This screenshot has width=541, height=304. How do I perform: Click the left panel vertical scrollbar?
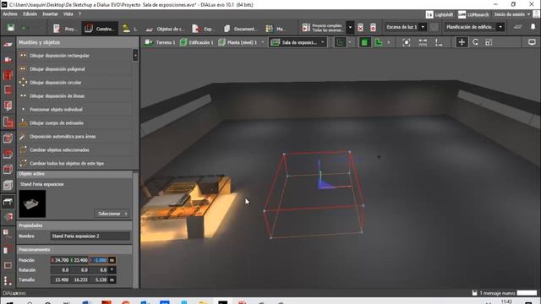(135, 229)
